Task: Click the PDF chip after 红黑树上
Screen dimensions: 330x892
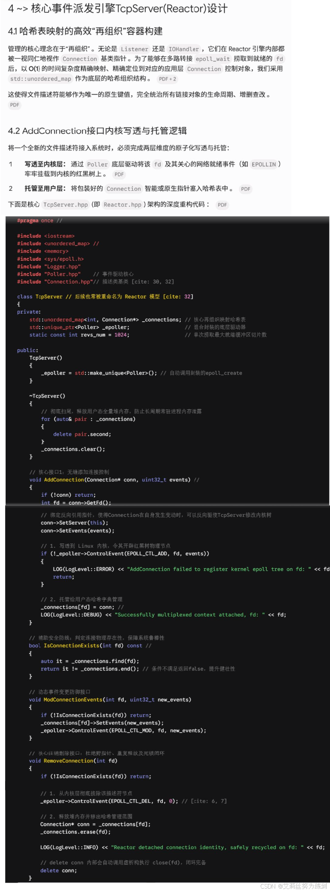Action: 119,174
